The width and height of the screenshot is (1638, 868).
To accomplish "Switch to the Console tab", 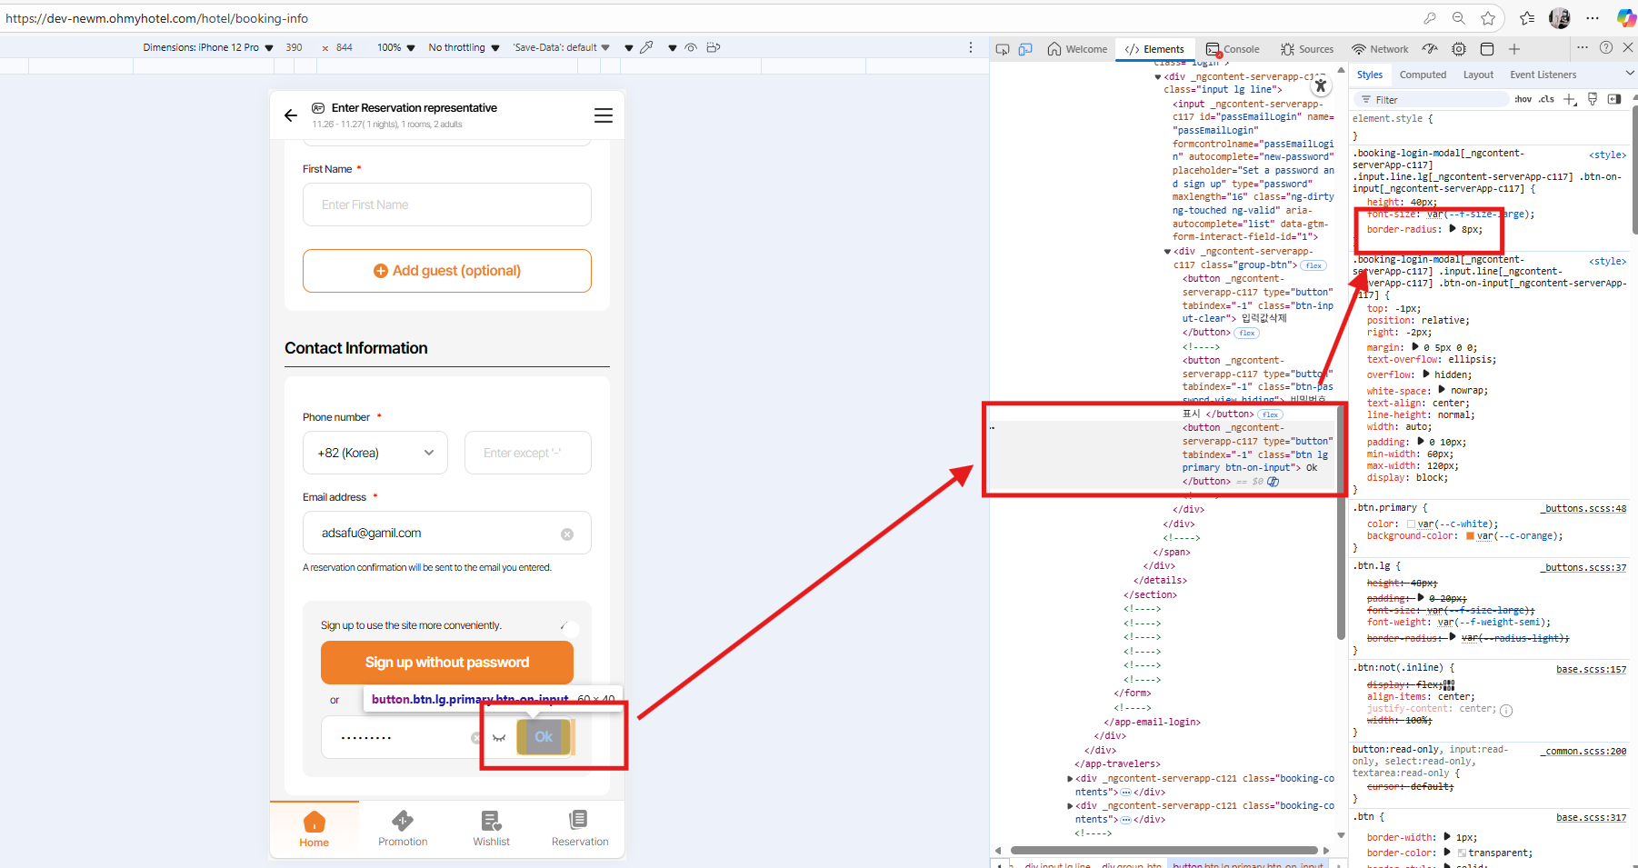I will click(1233, 49).
